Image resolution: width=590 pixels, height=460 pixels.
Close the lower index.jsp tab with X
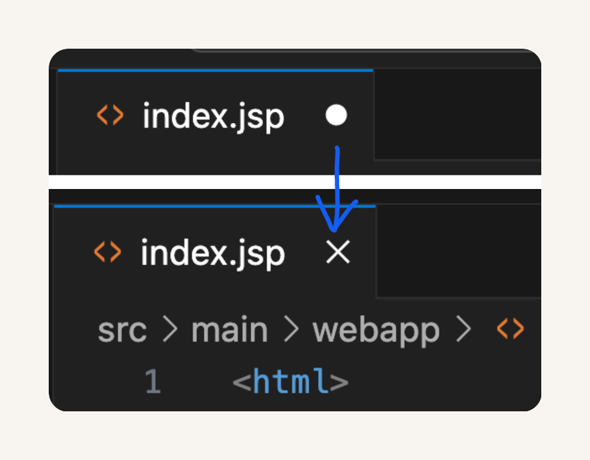click(338, 252)
